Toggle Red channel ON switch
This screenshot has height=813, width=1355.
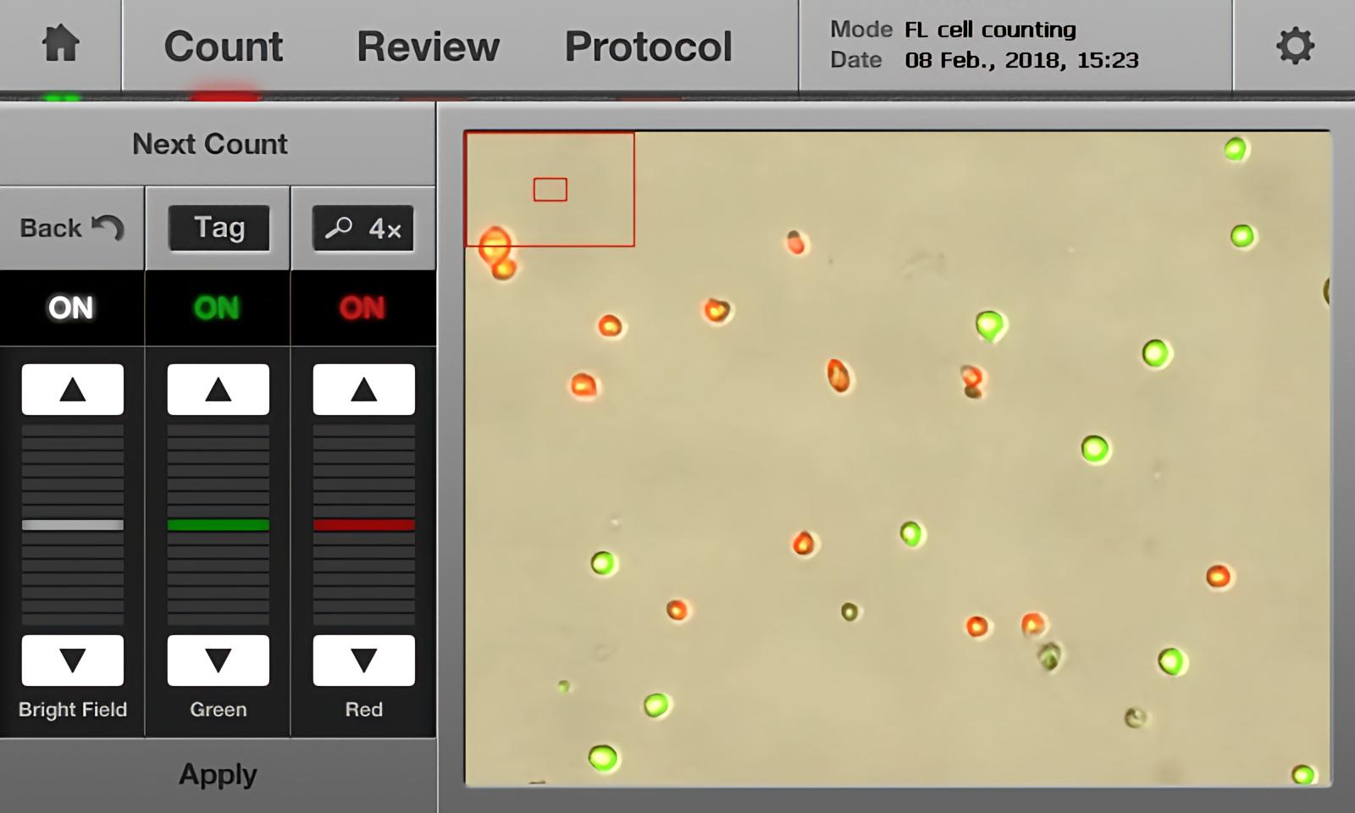[363, 307]
